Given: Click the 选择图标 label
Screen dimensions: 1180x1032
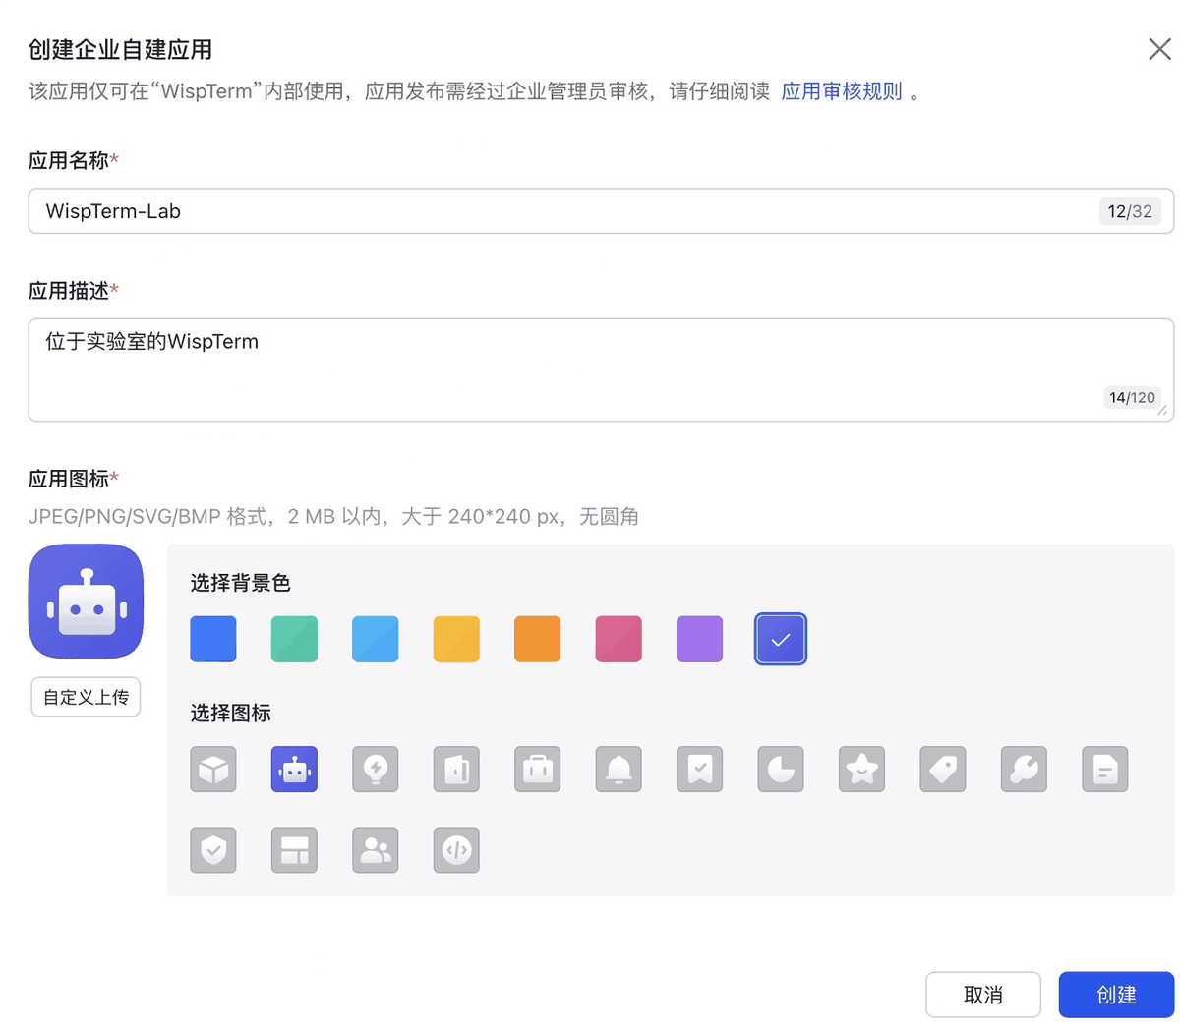Looking at the screenshot, I should tap(231, 713).
